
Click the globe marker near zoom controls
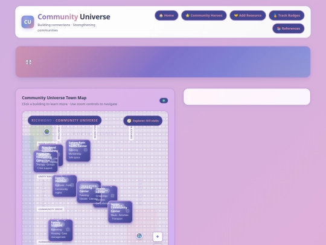click(x=139, y=236)
